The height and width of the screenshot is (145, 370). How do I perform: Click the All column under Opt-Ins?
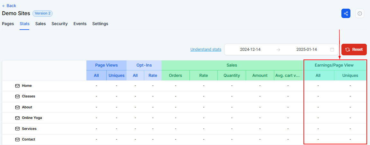135,75
